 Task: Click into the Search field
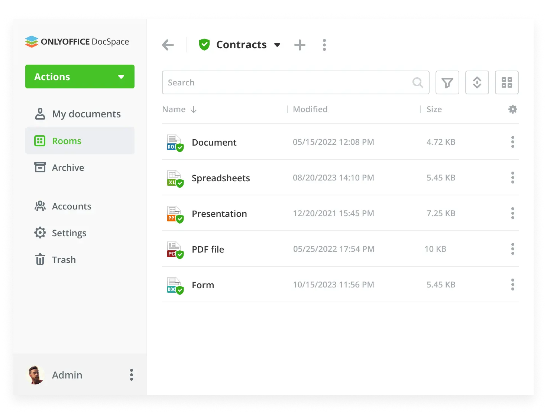pos(288,82)
